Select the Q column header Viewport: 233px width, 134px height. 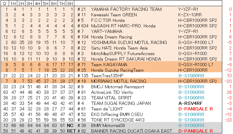(5, 3)
